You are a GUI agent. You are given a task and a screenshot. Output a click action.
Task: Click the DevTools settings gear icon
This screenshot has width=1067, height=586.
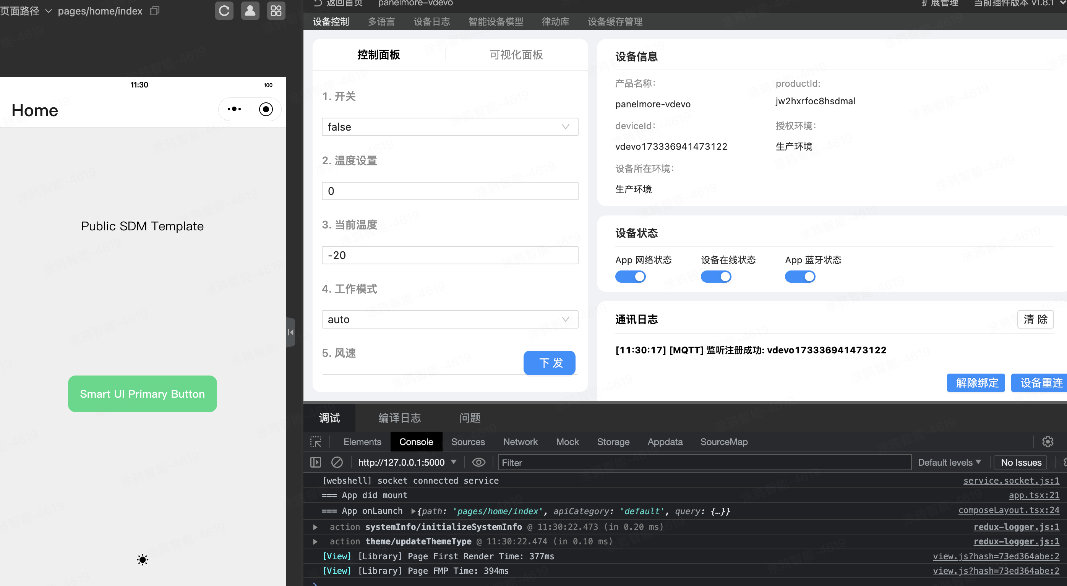coord(1048,442)
